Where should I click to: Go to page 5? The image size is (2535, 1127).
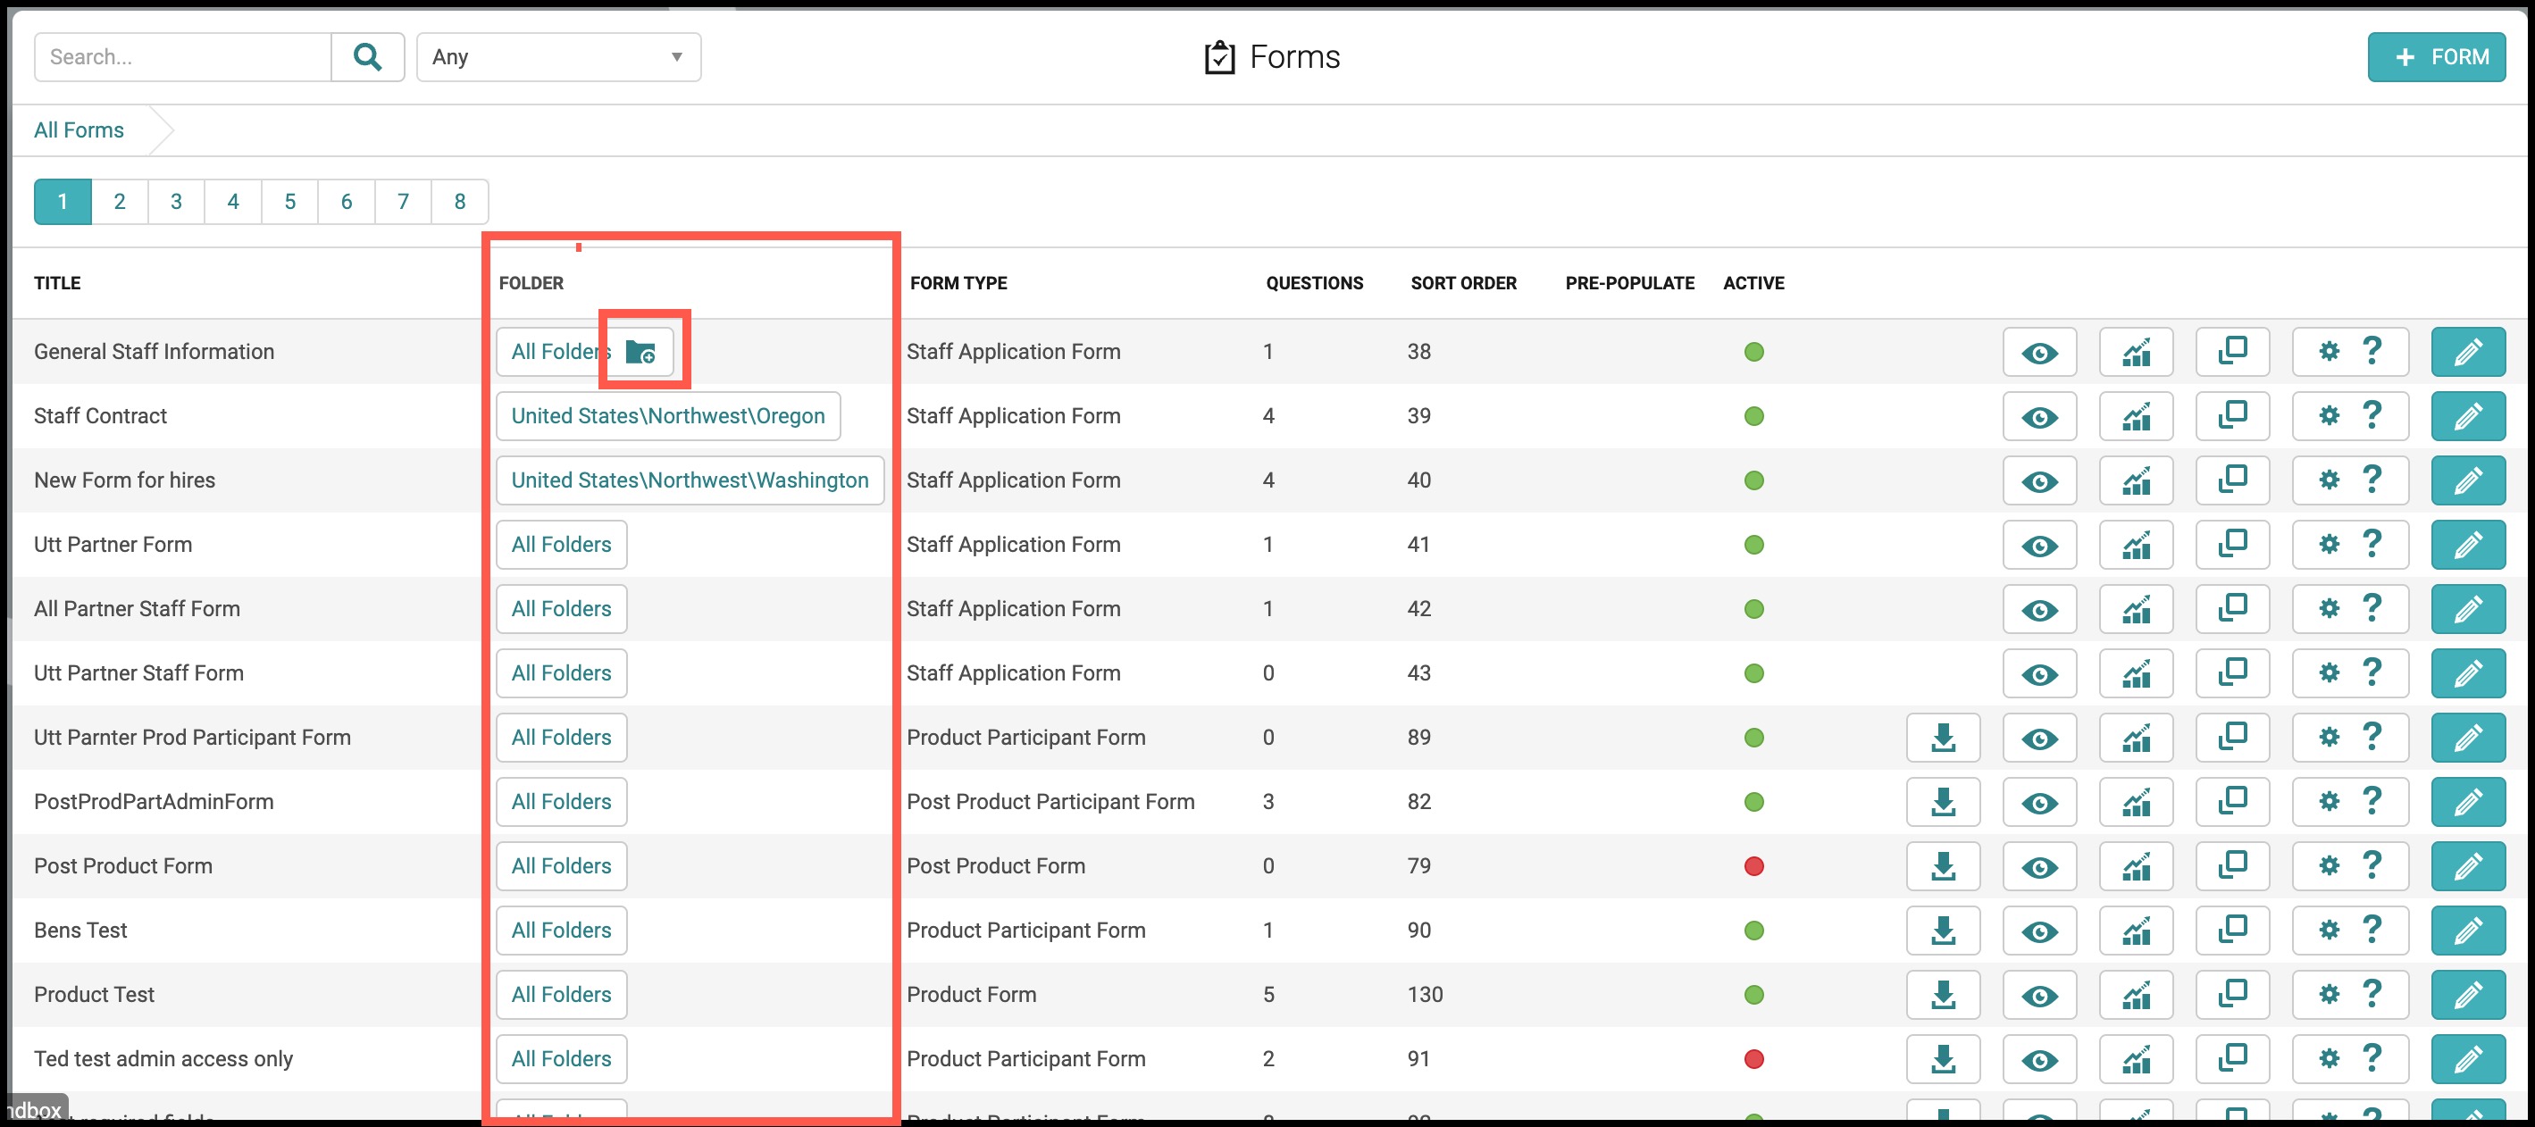tap(289, 202)
